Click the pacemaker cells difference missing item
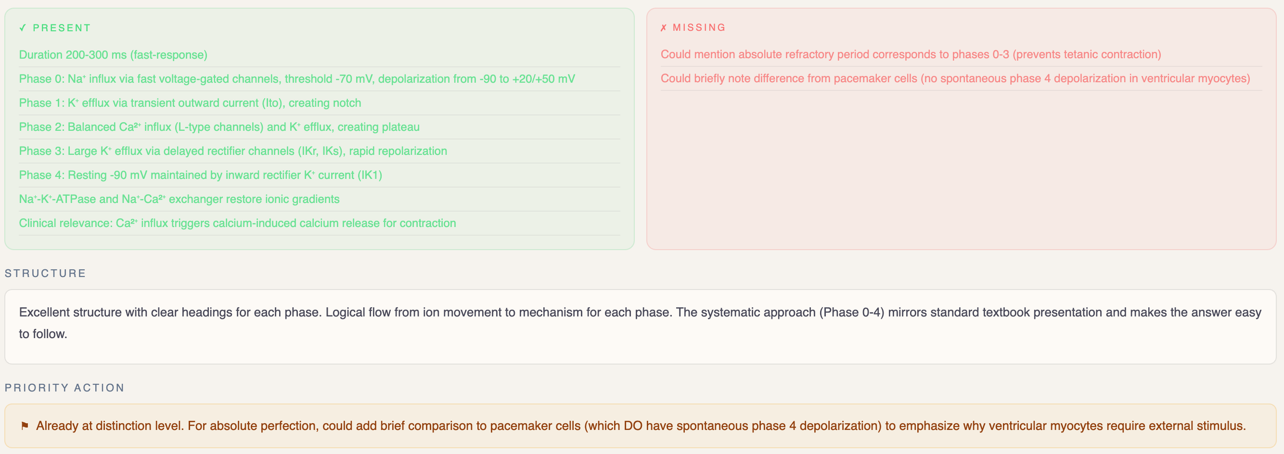Image resolution: width=1284 pixels, height=454 pixels. (x=955, y=78)
